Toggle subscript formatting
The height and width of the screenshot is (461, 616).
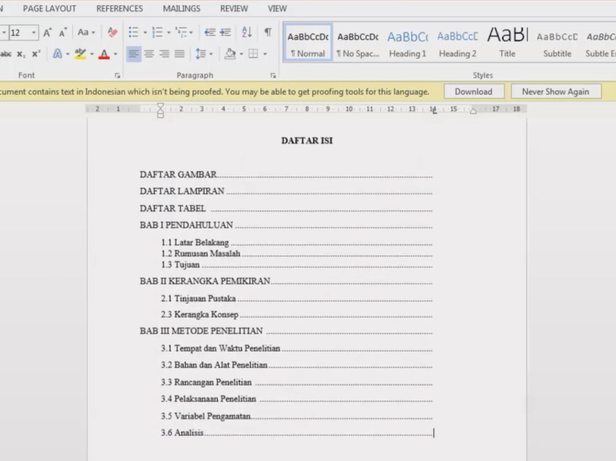pos(20,54)
